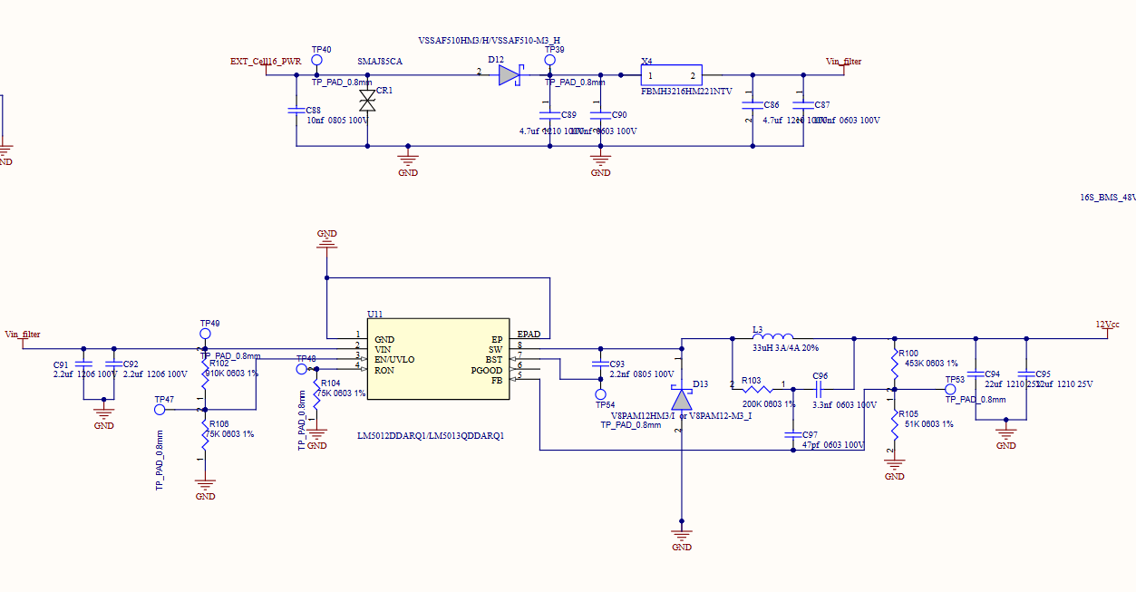Screen dimensions: 1136x592
Task: Click the TP49 test point circle
Action: [x=205, y=334]
